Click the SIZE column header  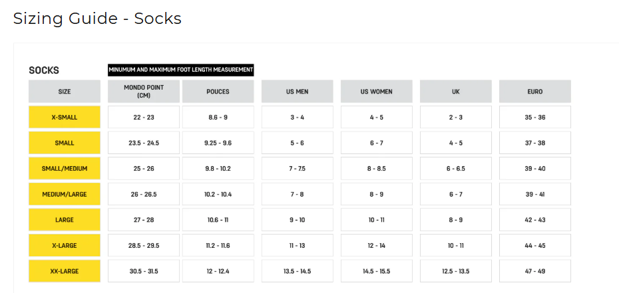pos(65,92)
